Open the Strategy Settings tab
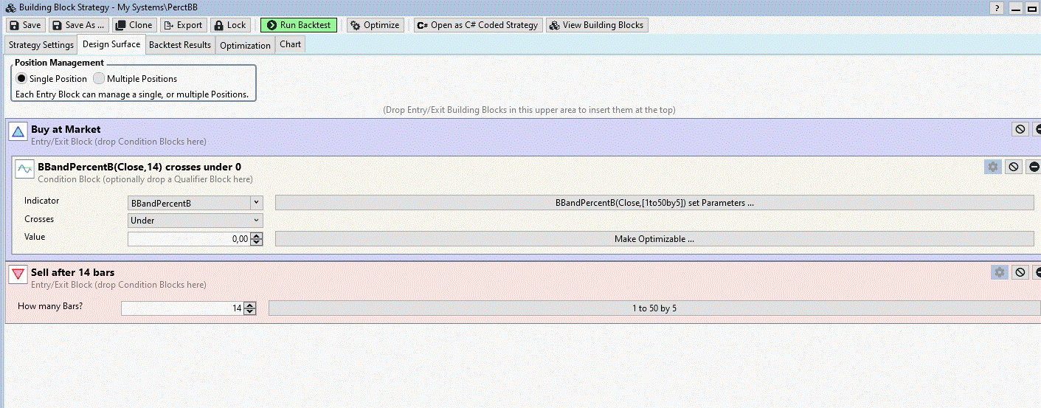Viewport: 1041px width, 408px height. coord(41,45)
